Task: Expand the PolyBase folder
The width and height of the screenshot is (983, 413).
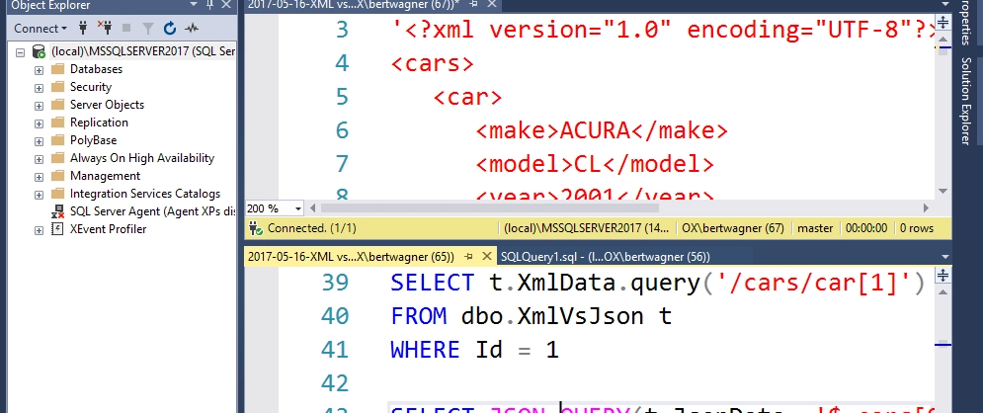Action: 39,141
